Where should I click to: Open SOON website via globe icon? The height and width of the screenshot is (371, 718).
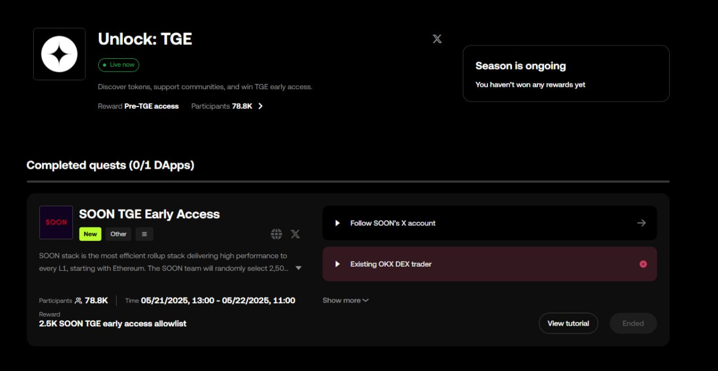[277, 234]
